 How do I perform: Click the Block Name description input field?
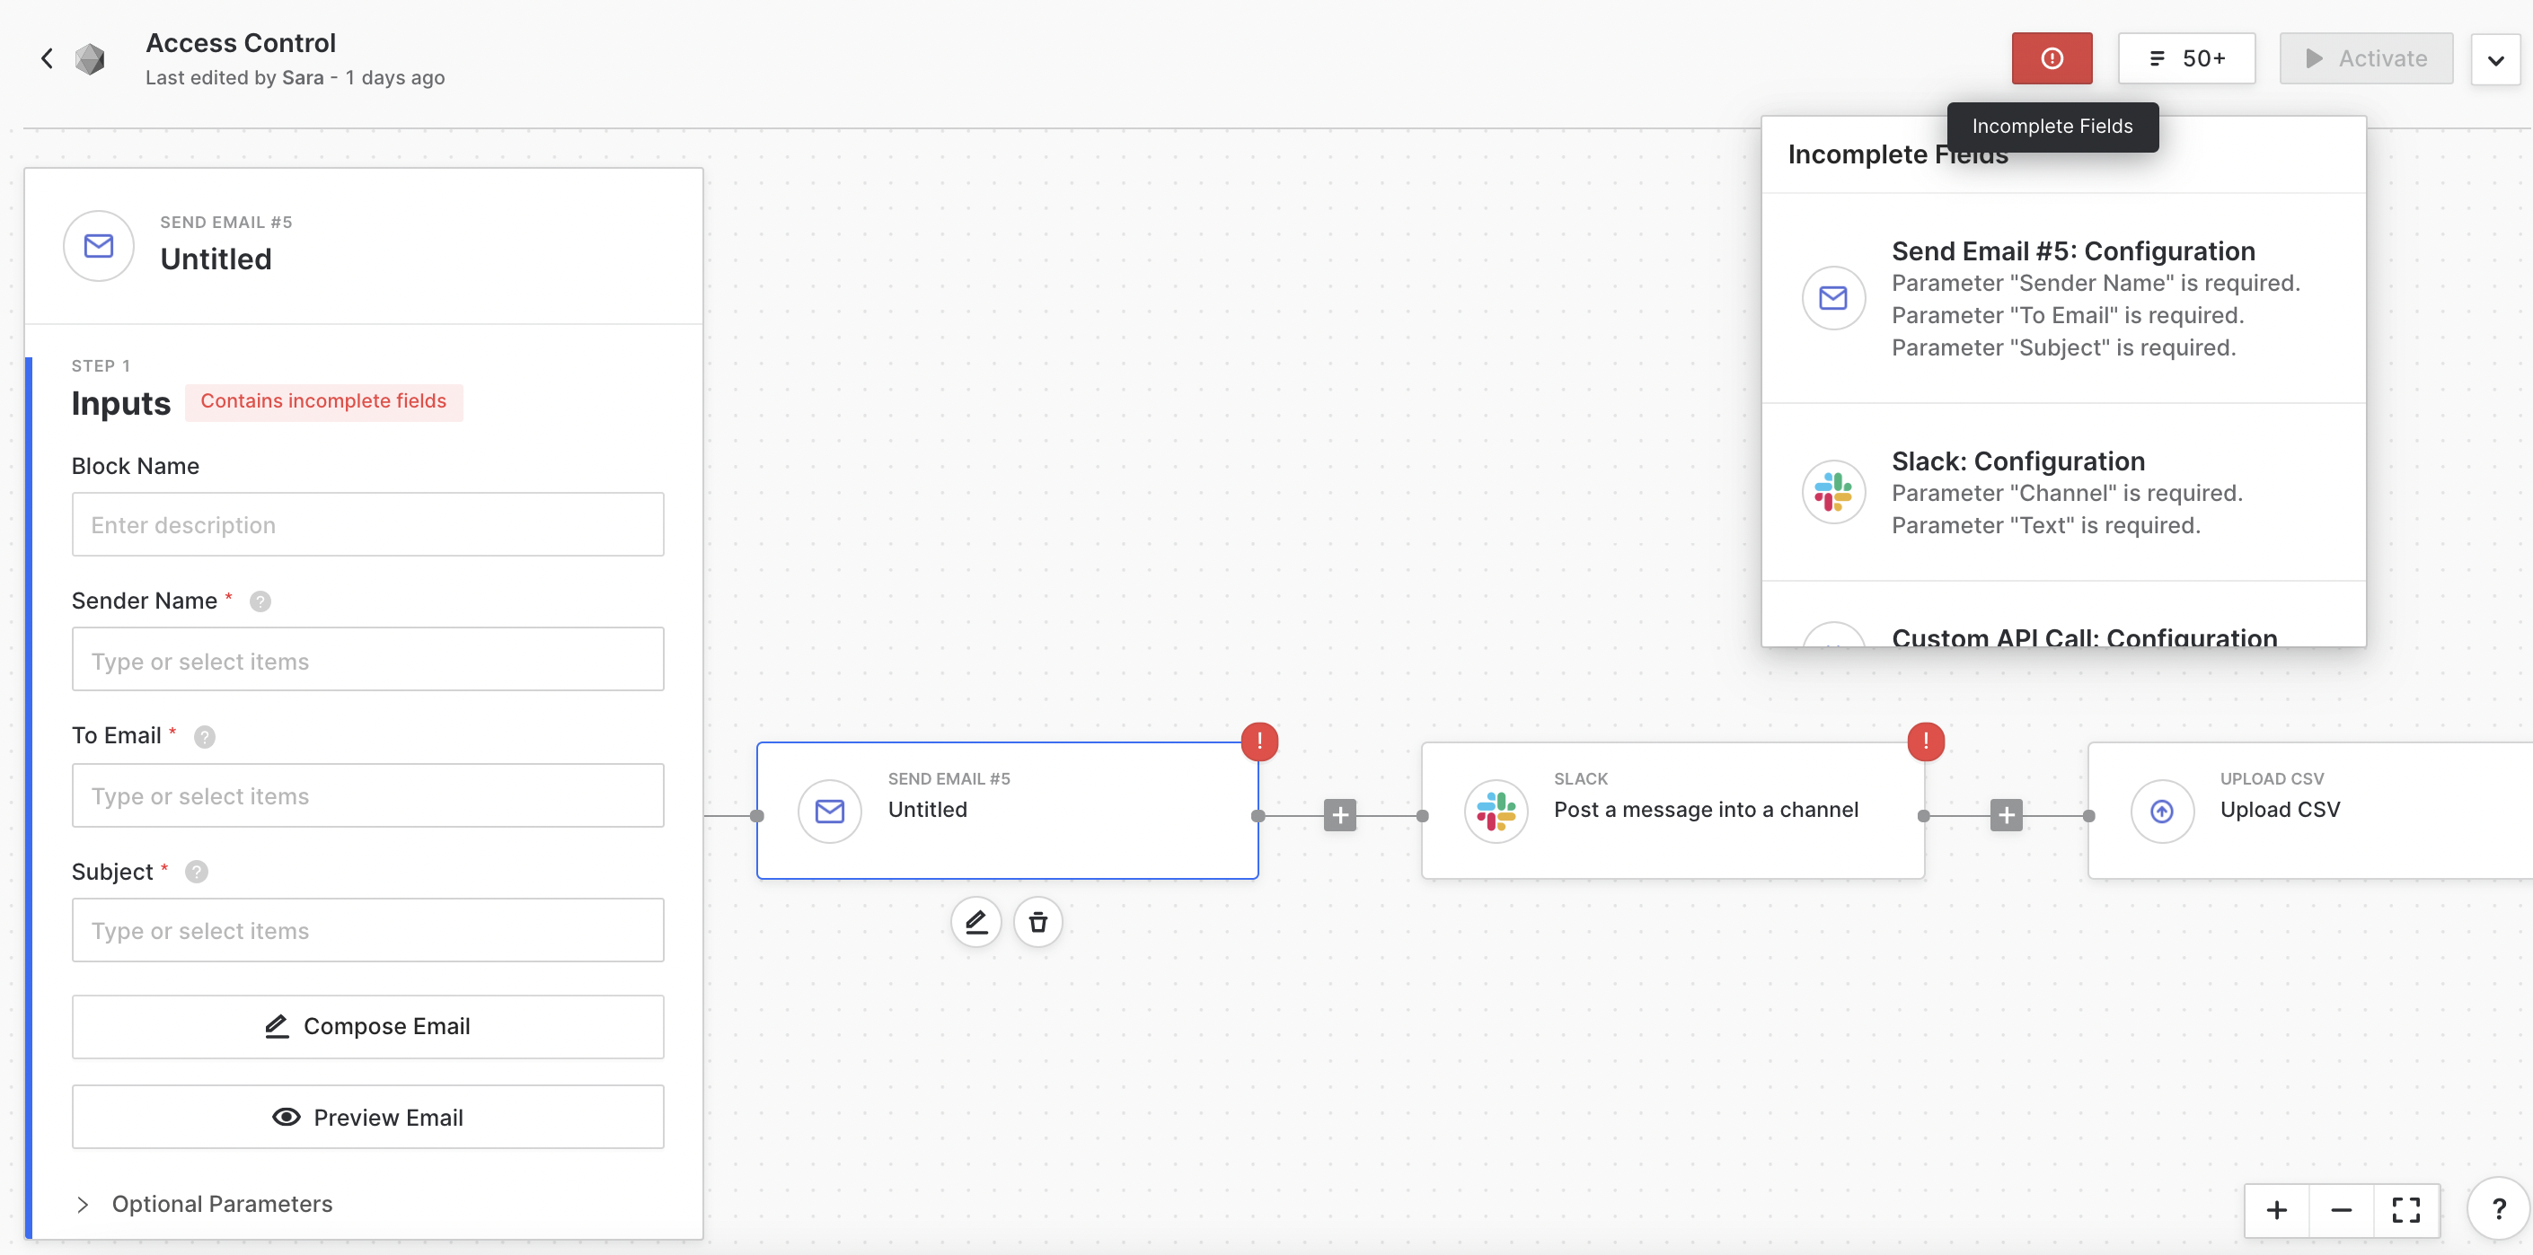[367, 525]
